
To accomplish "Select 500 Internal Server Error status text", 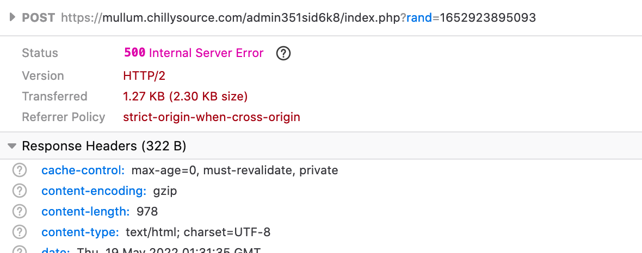I will click(x=194, y=53).
